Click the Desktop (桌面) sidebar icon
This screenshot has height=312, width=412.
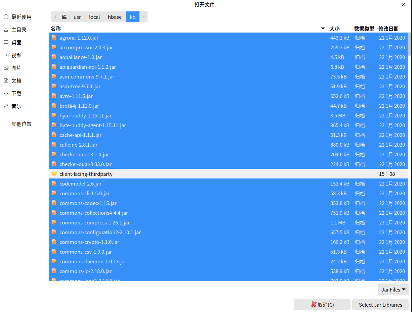coord(6,42)
